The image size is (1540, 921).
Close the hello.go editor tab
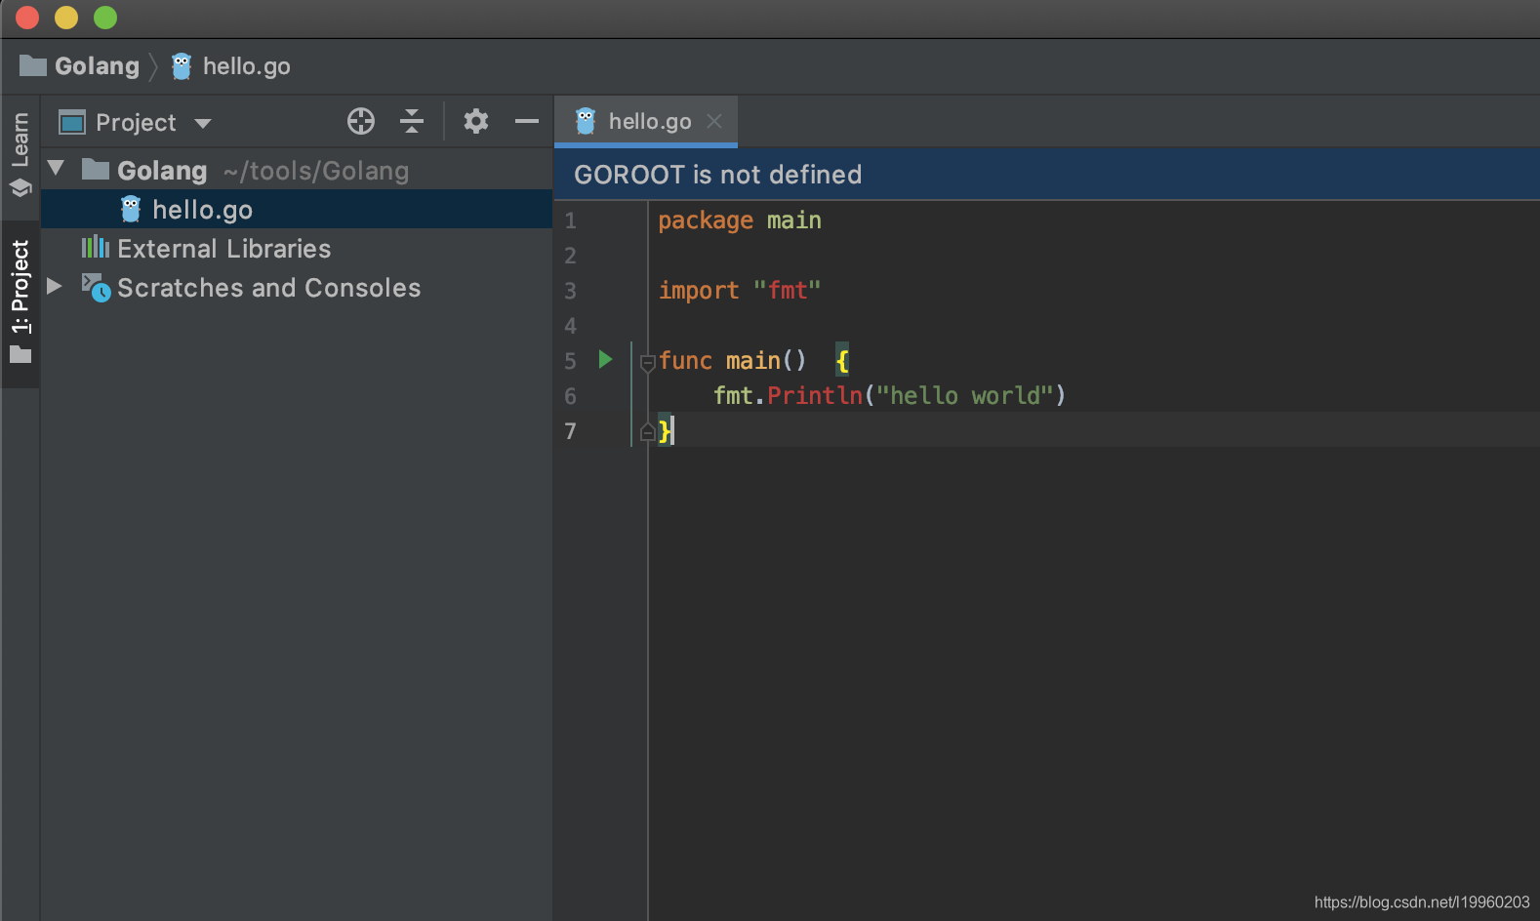[x=714, y=121]
